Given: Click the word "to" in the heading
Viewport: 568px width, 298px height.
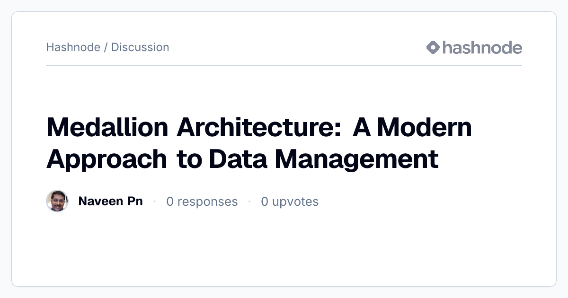Looking at the screenshot, I should pos(188,159).
